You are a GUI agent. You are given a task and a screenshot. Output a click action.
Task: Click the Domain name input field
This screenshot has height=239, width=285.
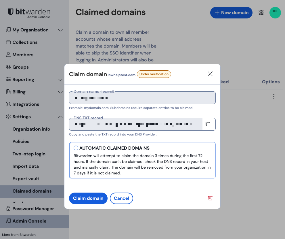click(142, 98)
